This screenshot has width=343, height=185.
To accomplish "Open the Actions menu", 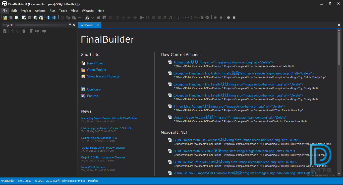I will [40, 11].
